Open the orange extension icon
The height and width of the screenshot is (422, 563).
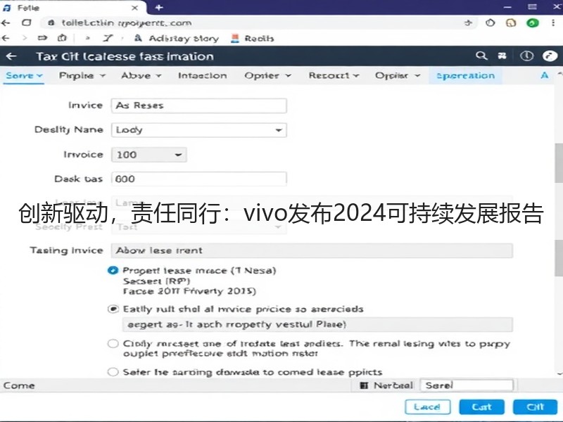[511, 23]
